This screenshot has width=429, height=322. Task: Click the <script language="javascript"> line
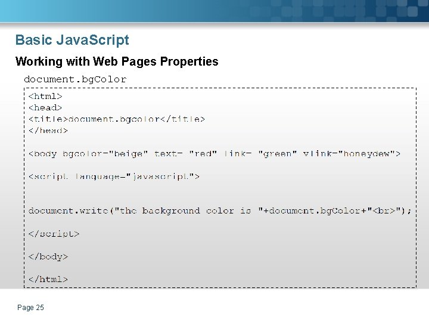point(114,177)
